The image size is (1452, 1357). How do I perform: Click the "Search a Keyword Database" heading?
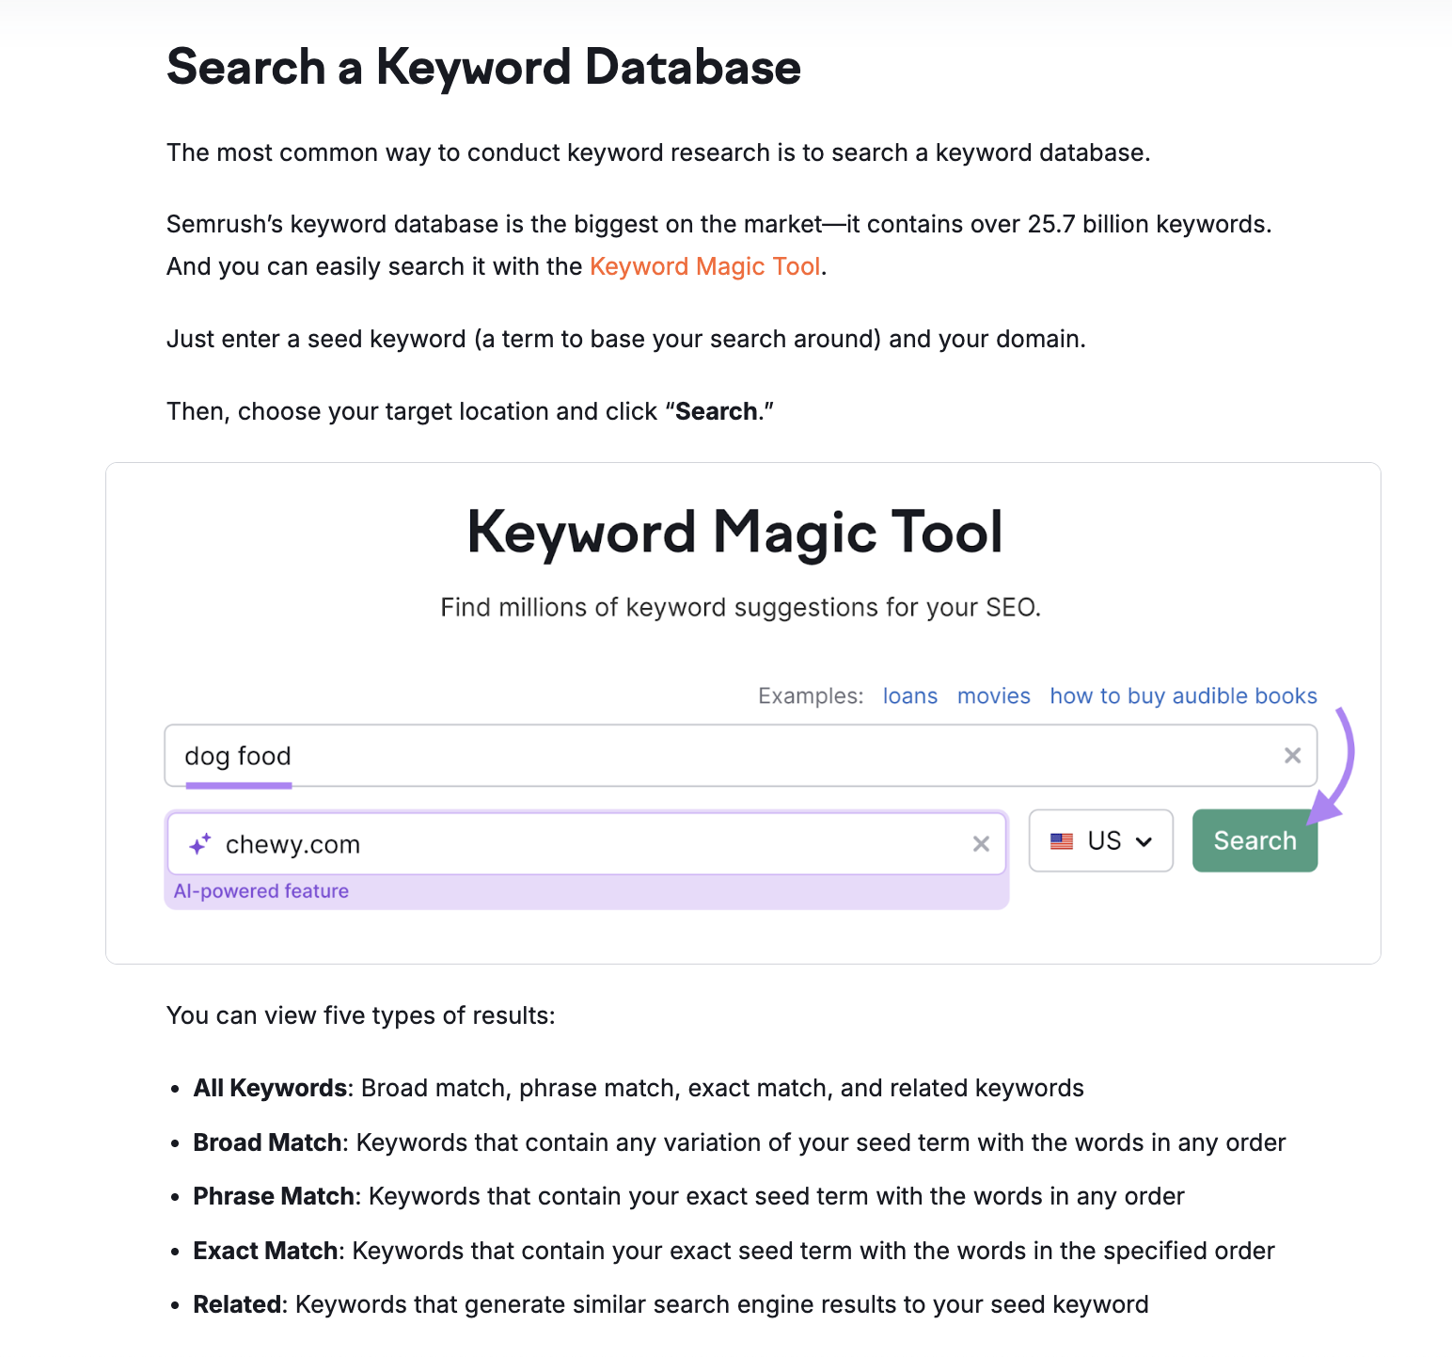(483, 68)
